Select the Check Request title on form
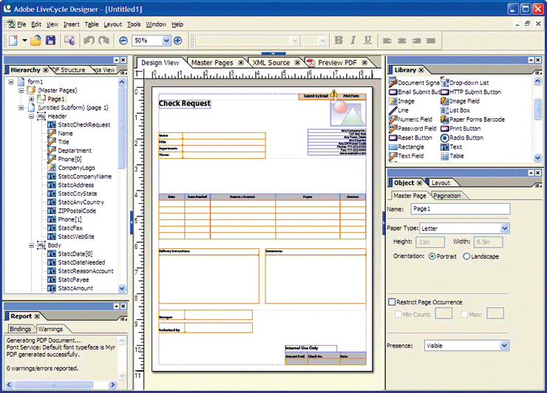This screenshot has width=547, height=393. point(185,103)
